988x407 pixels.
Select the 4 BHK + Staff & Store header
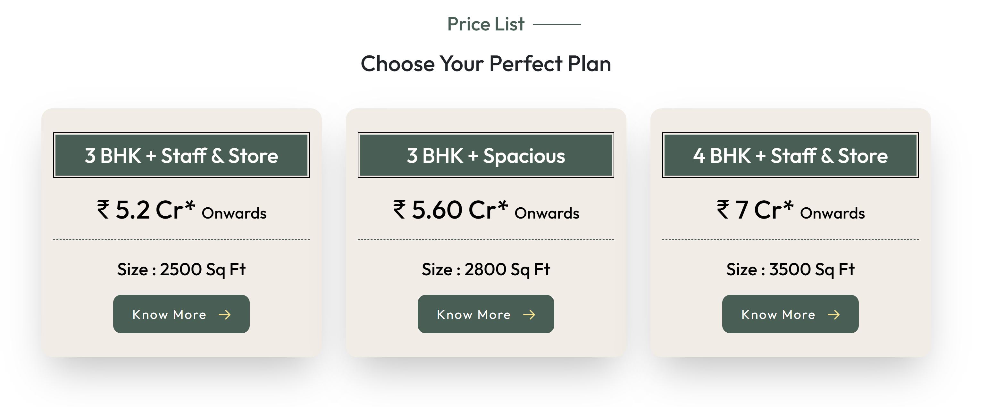(x=790, y=155)
